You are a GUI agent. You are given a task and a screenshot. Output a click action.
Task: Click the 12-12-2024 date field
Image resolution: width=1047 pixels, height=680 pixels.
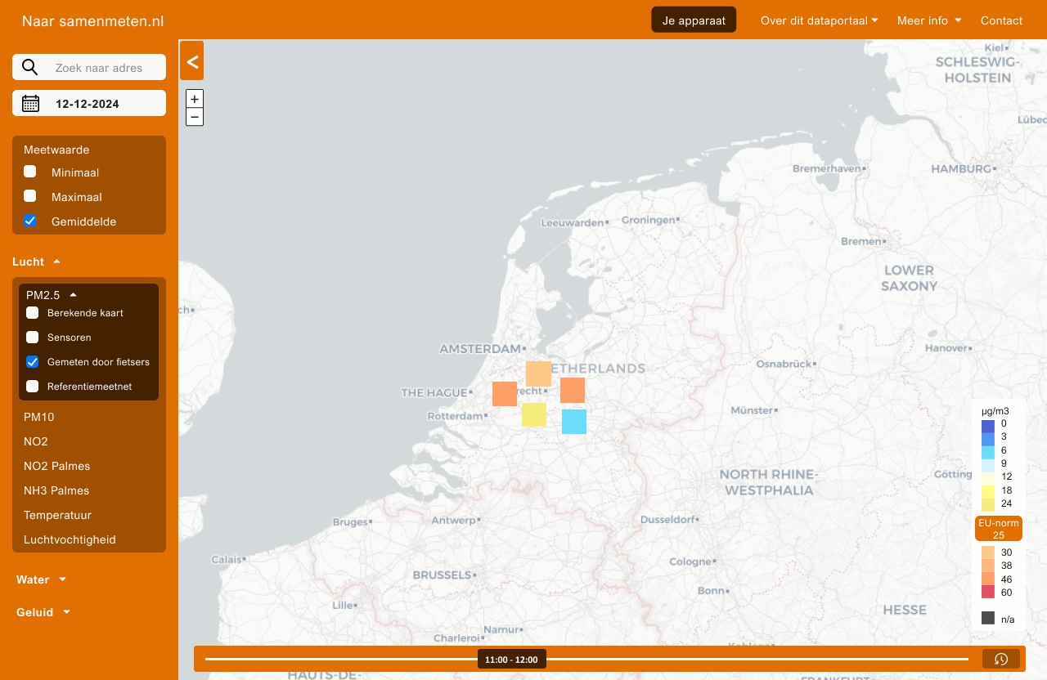point(89,103)
